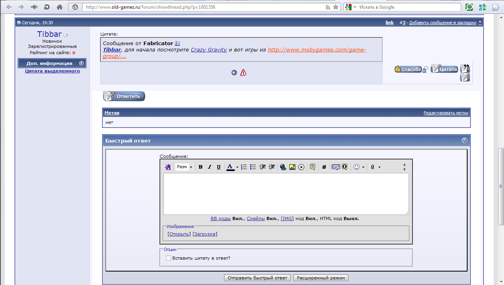The height and width of the screenshot is (285, 504).
Task: Wrap selection in quote tags
Action: pyautogui.click(x=313, y=167)
